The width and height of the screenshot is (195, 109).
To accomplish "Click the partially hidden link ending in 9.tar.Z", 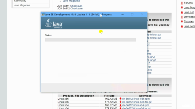I will click(x=151, y=57).
